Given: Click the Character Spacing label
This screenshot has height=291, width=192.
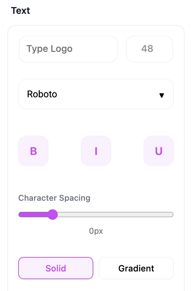Looking at the screenshot, I should 54,198.
